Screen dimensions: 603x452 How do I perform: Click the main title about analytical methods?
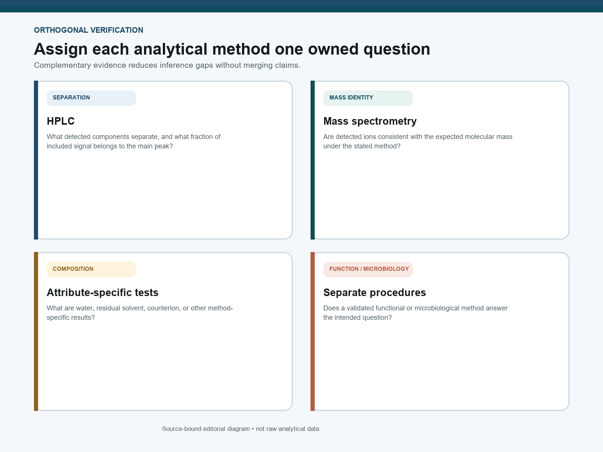[232, 49]
